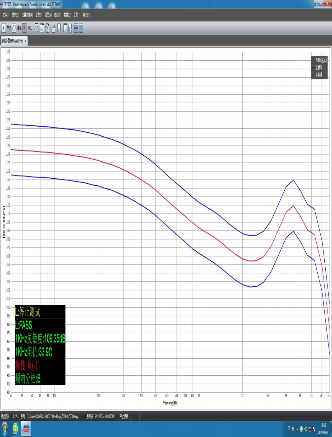Click the 停止测试 status bar entry
The height and width of the screenshot is (437, 332).
5,417
